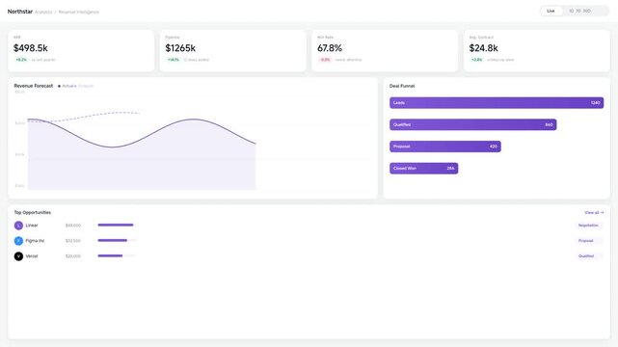Open the Analytics breadcrumb link

43,13
